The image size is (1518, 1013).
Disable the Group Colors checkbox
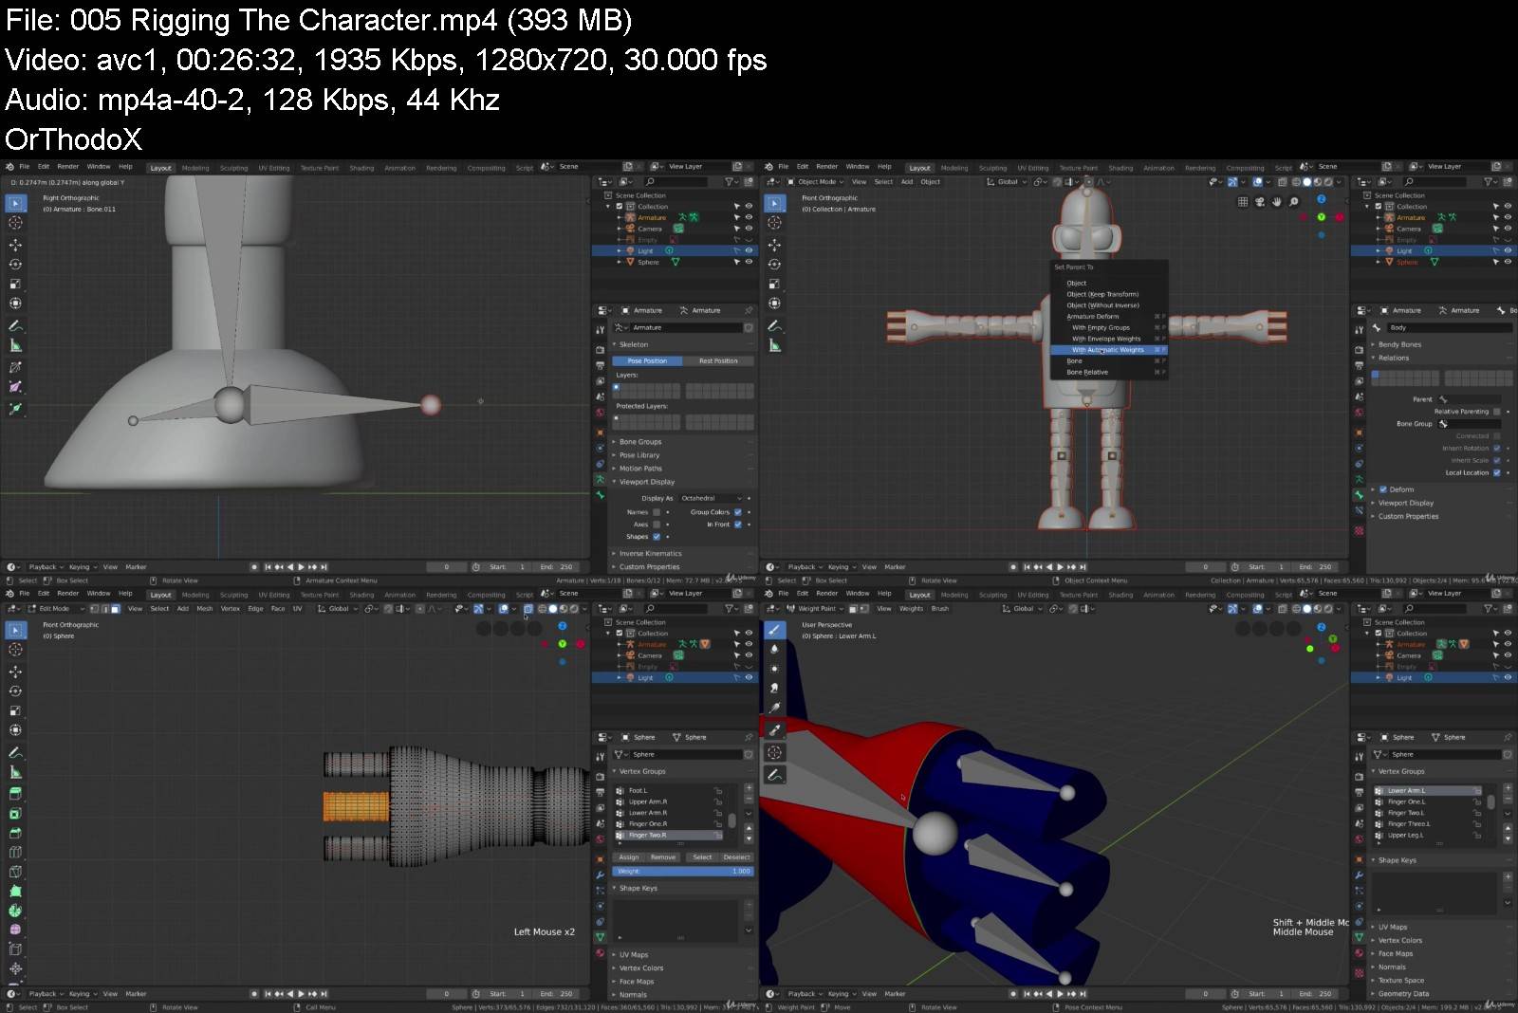click(737, 512)
